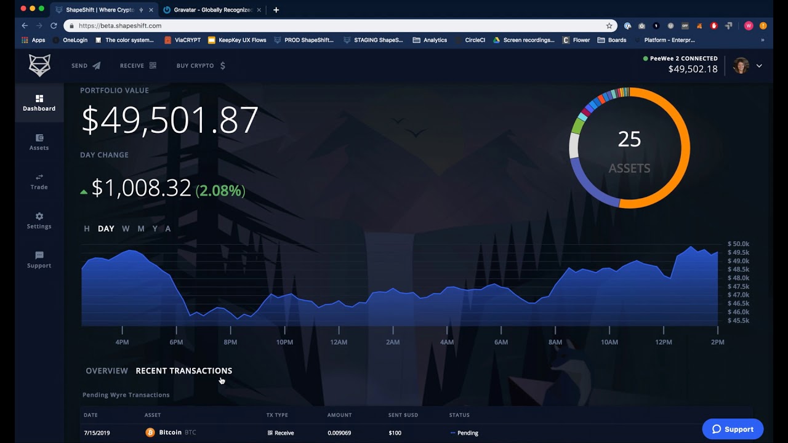This screenshot has height=443, width=788.
Task: Open the PROD ShapeShift bookmark
Action: (x=304, y=40)
